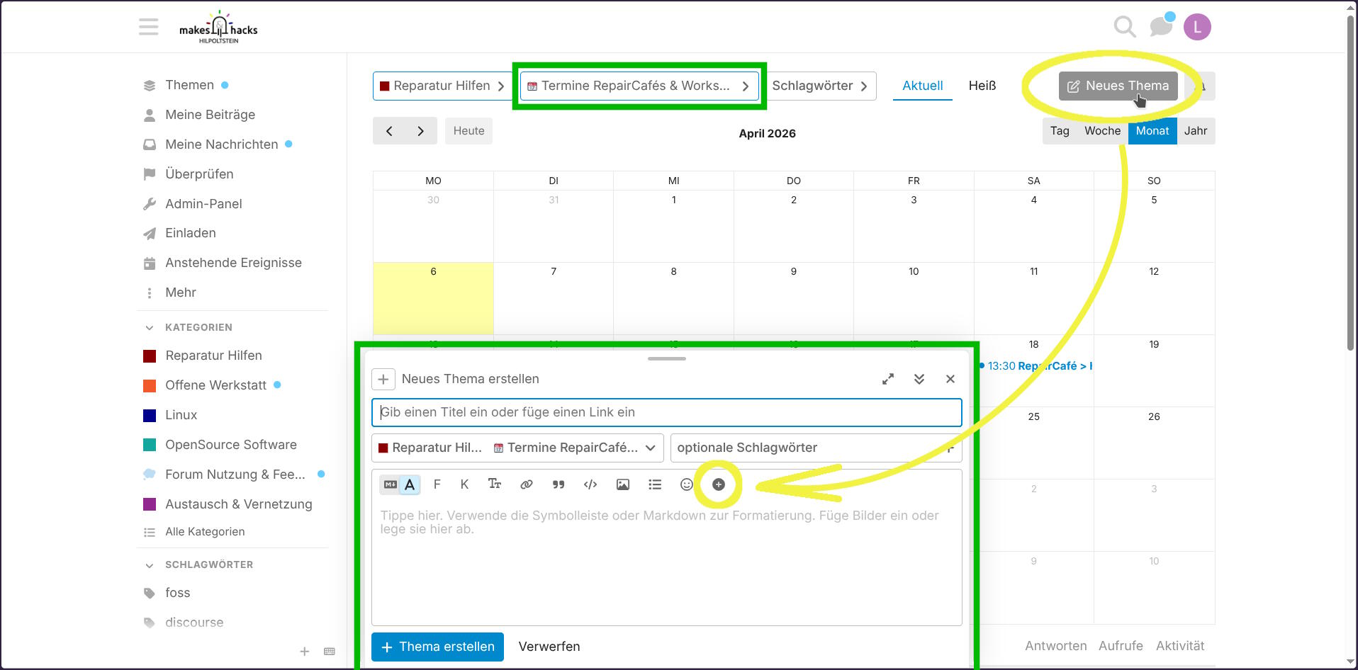1358x670 pixels.
Task: Click Verwerfen to discard the draft
Action: pos(549,647)
